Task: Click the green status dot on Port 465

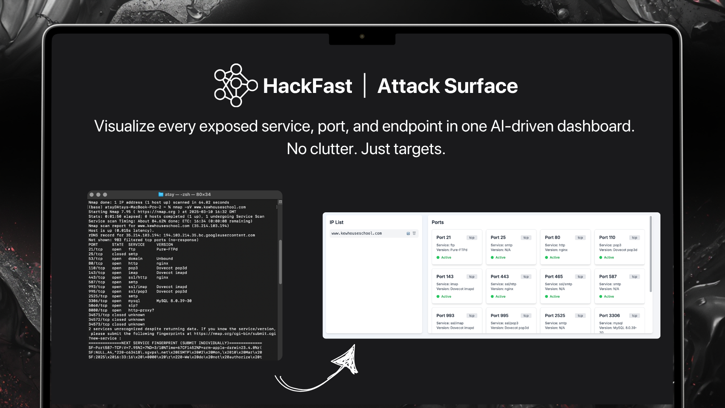Action: coord(546,296)
